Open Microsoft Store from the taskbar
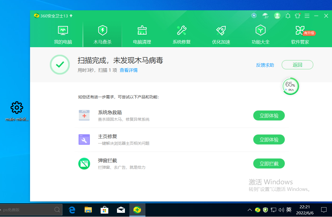Image resolution: width=332 pixels, height=217 pixels. (105, 210)
